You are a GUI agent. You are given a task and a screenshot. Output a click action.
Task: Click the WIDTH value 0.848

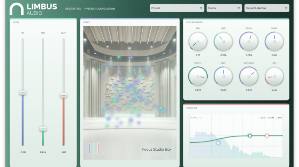(x=198, y=90)
